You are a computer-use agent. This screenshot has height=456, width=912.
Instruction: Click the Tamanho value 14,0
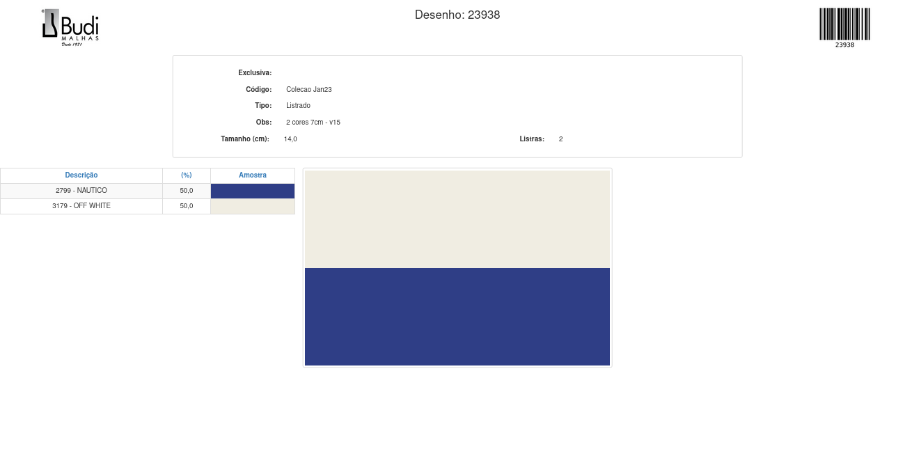pyautogui.click(x=290, y=139)
